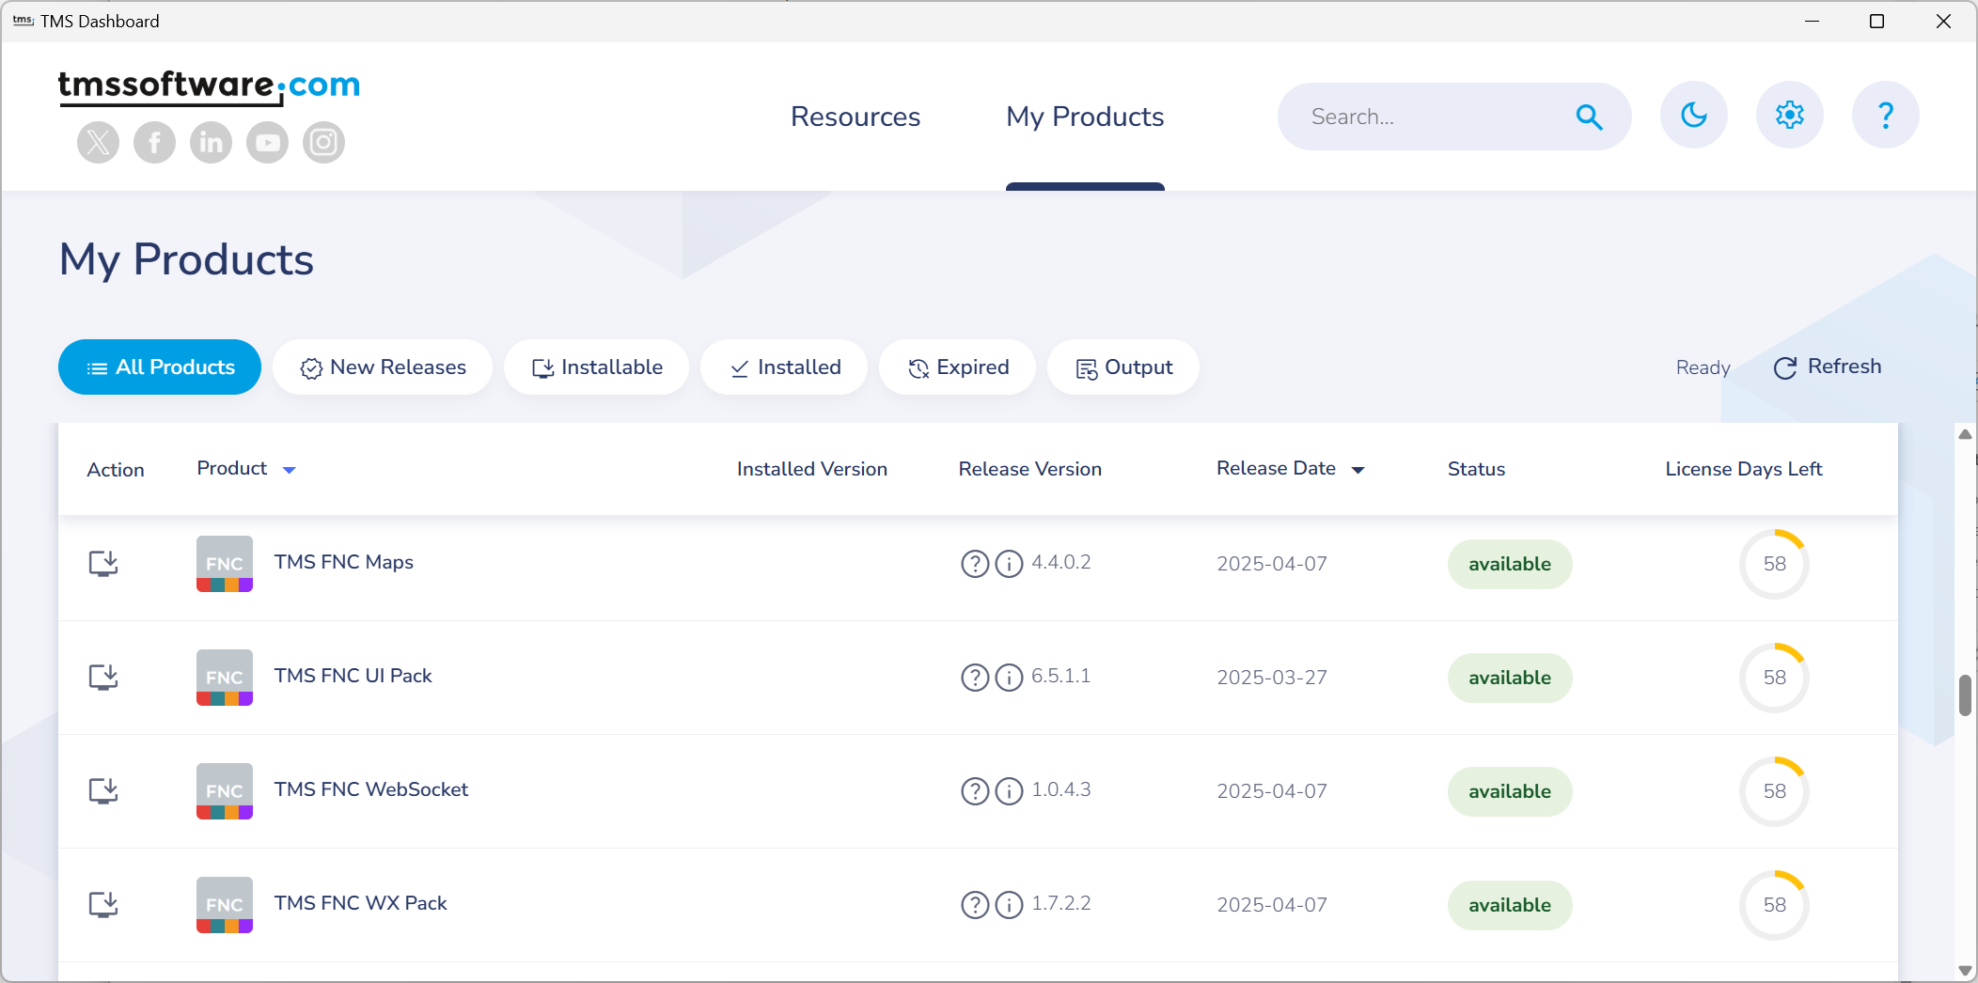Sort by Release Date column header
This screenshot has width=1978, height=983.
[x=1276, y=468]
